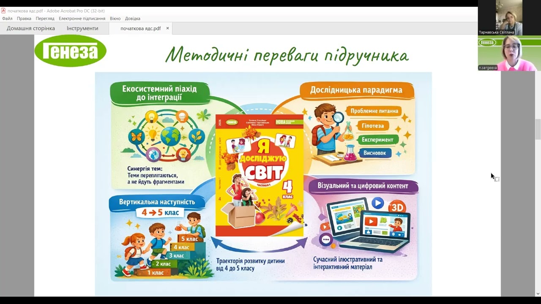Viewport: 541px width, 304px height.
Task: Click the Експеримент label
Action: click(377, 139)
